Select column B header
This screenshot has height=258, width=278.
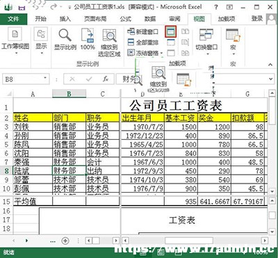click(69, 94)
